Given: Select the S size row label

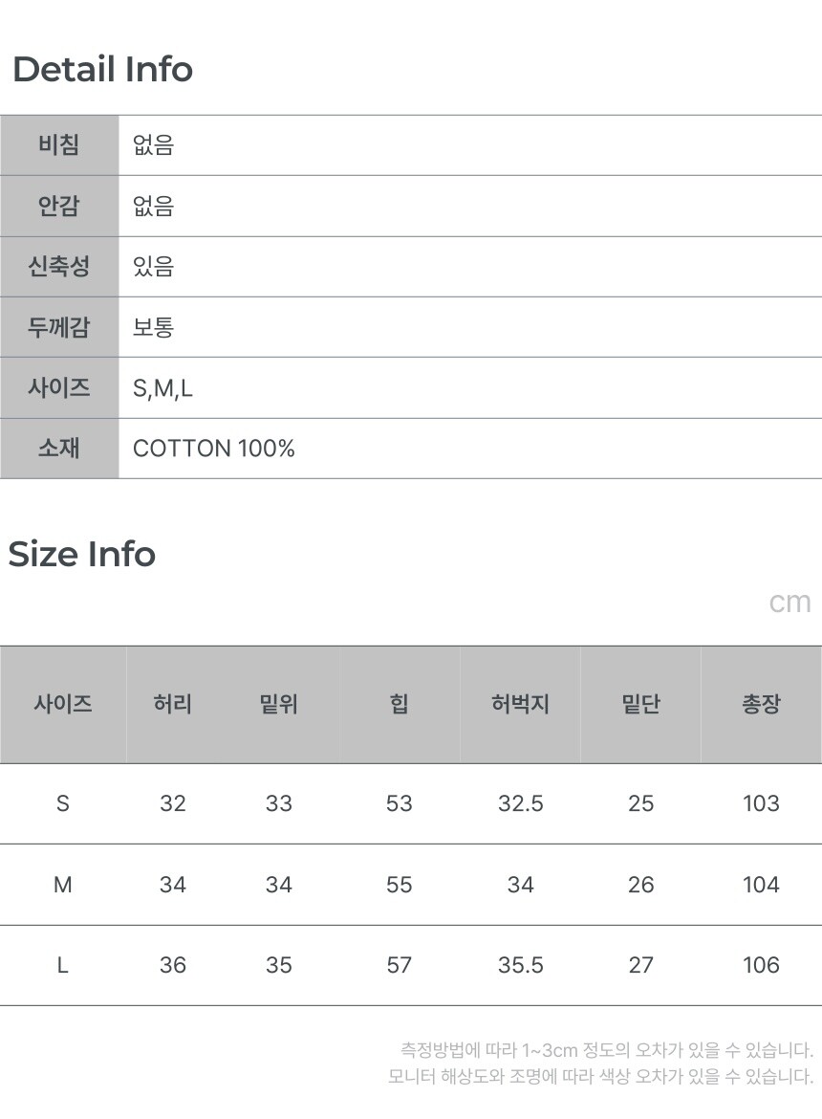Looking at the screenshot, I should pyautogui.click(x=63, y=803).
